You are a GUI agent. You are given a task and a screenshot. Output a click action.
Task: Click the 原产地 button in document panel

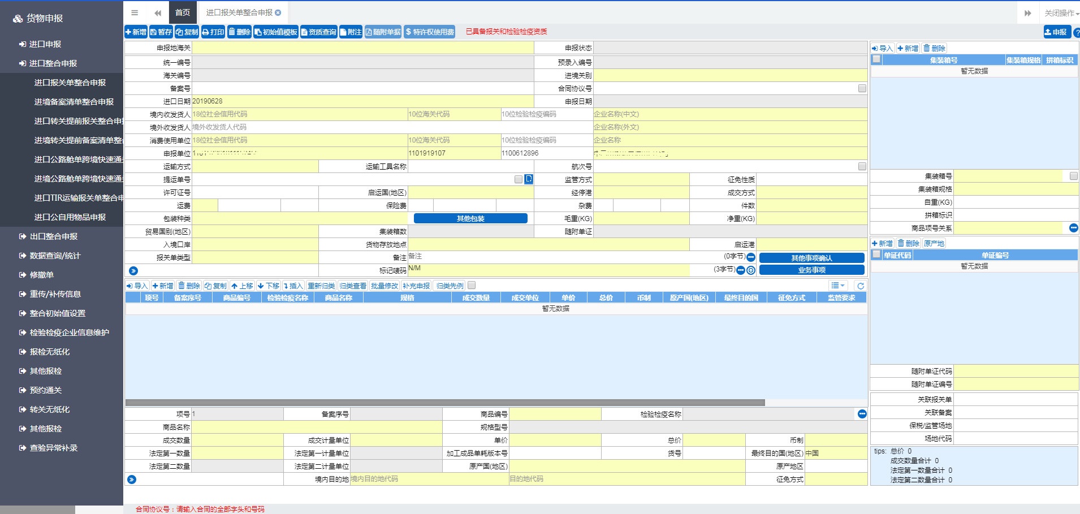(934, 243)
